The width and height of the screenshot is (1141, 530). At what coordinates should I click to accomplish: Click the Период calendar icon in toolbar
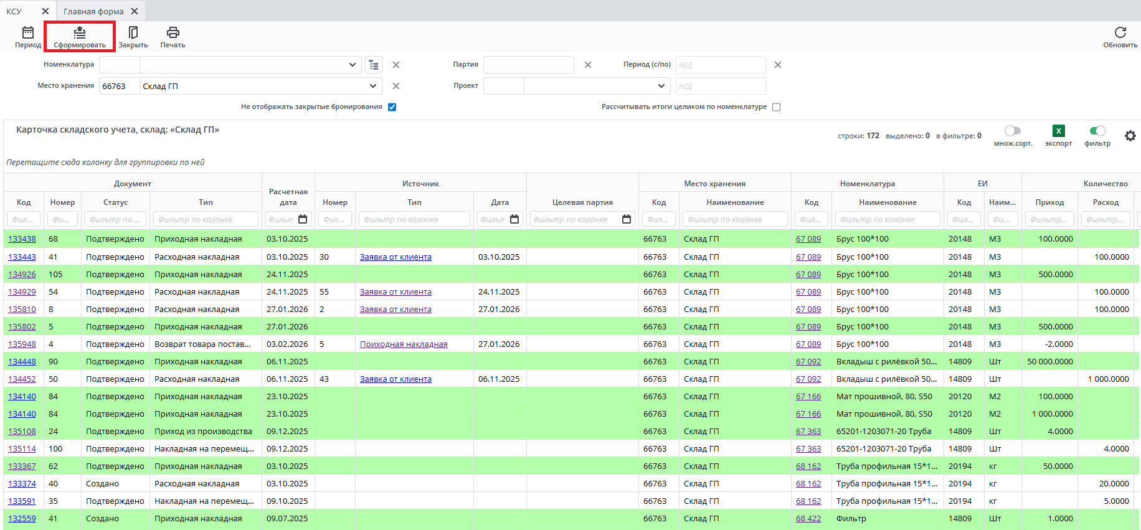click(28, 33)
